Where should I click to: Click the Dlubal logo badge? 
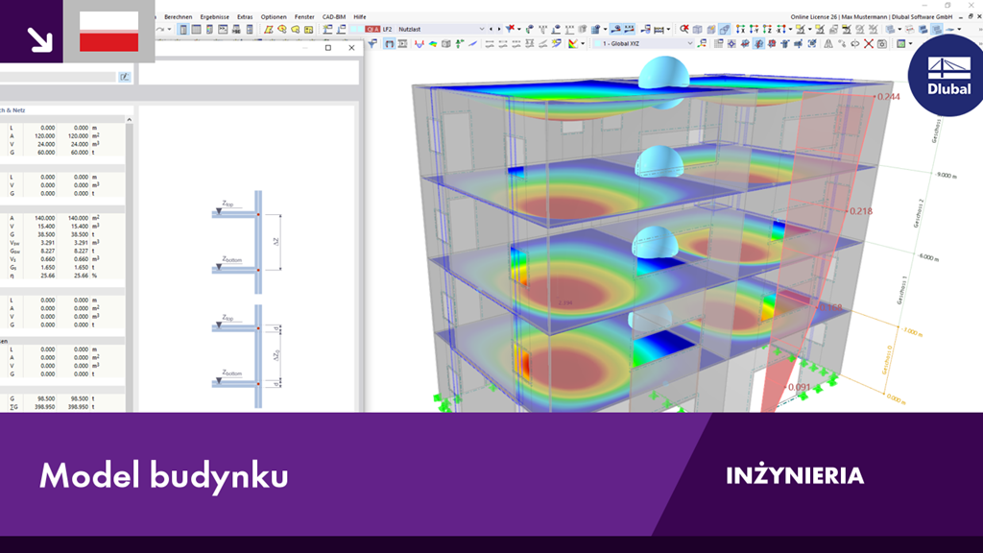948,75
